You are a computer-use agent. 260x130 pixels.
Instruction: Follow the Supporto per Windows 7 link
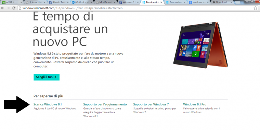pos(151,104)
